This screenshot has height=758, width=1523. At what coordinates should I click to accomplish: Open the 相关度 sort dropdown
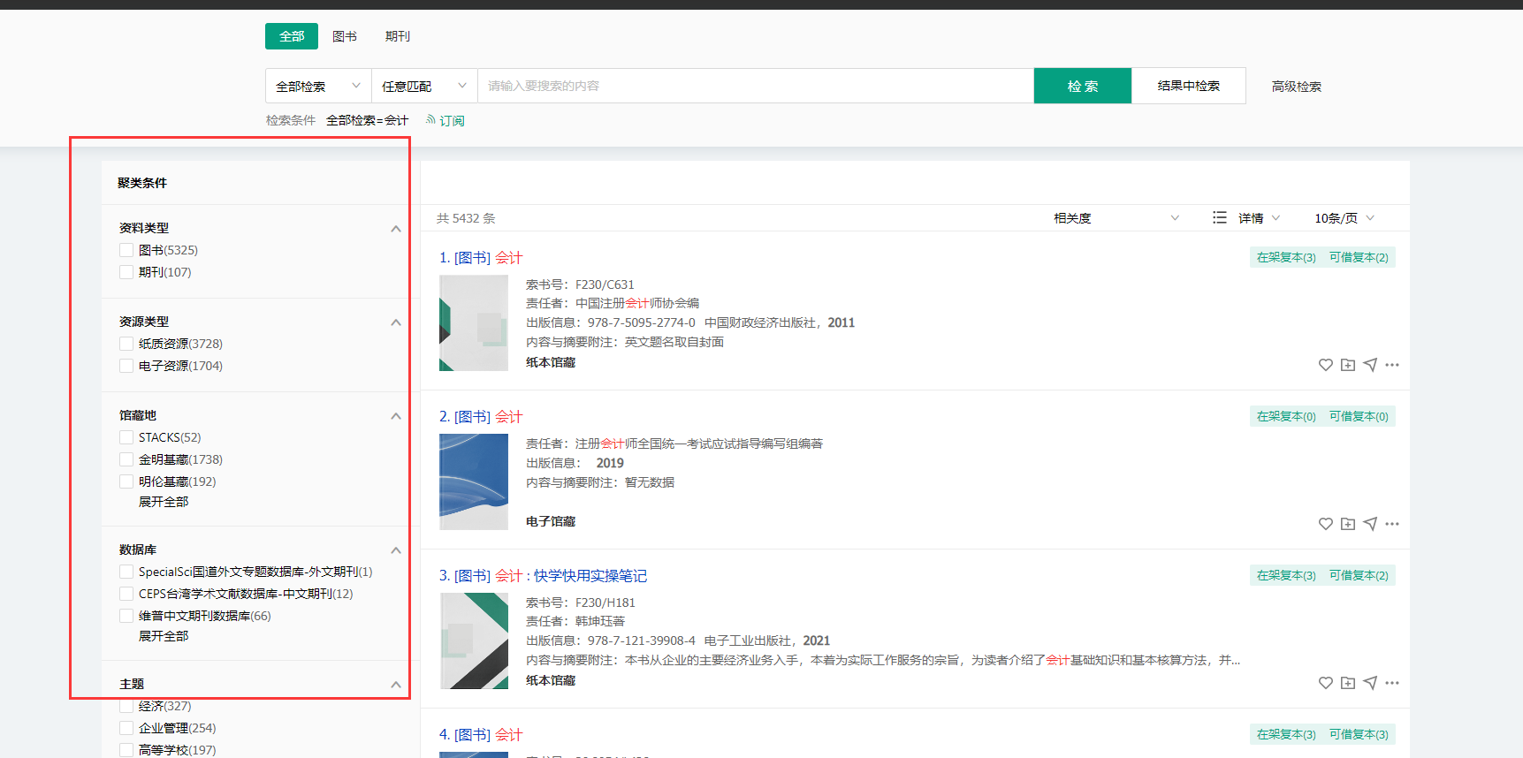(1116, 218)
